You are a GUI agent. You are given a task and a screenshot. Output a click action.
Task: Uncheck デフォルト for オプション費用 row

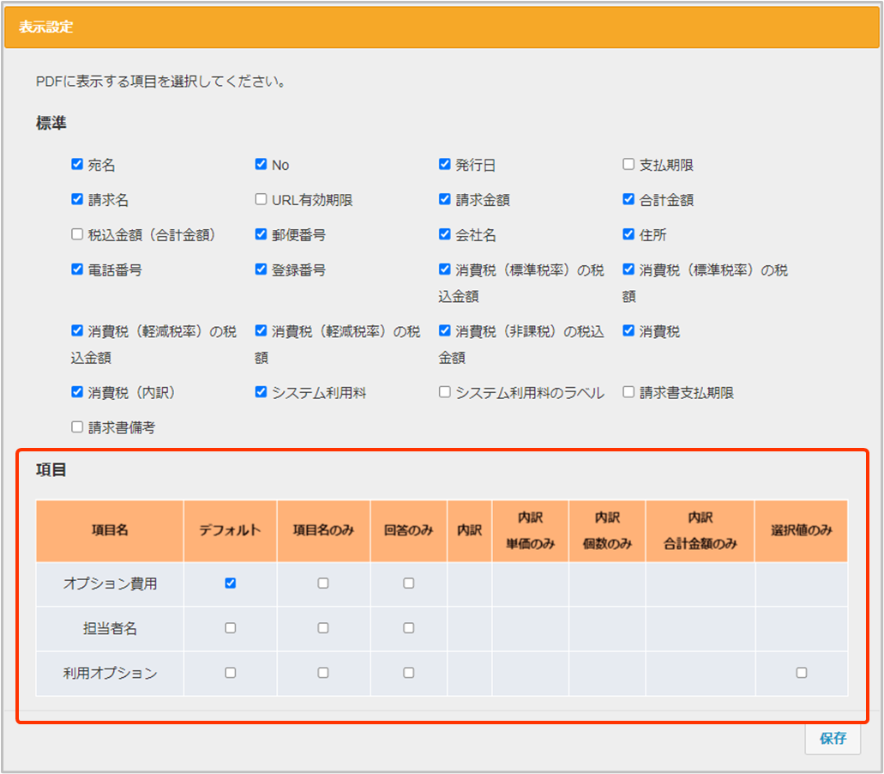(230, 584)
